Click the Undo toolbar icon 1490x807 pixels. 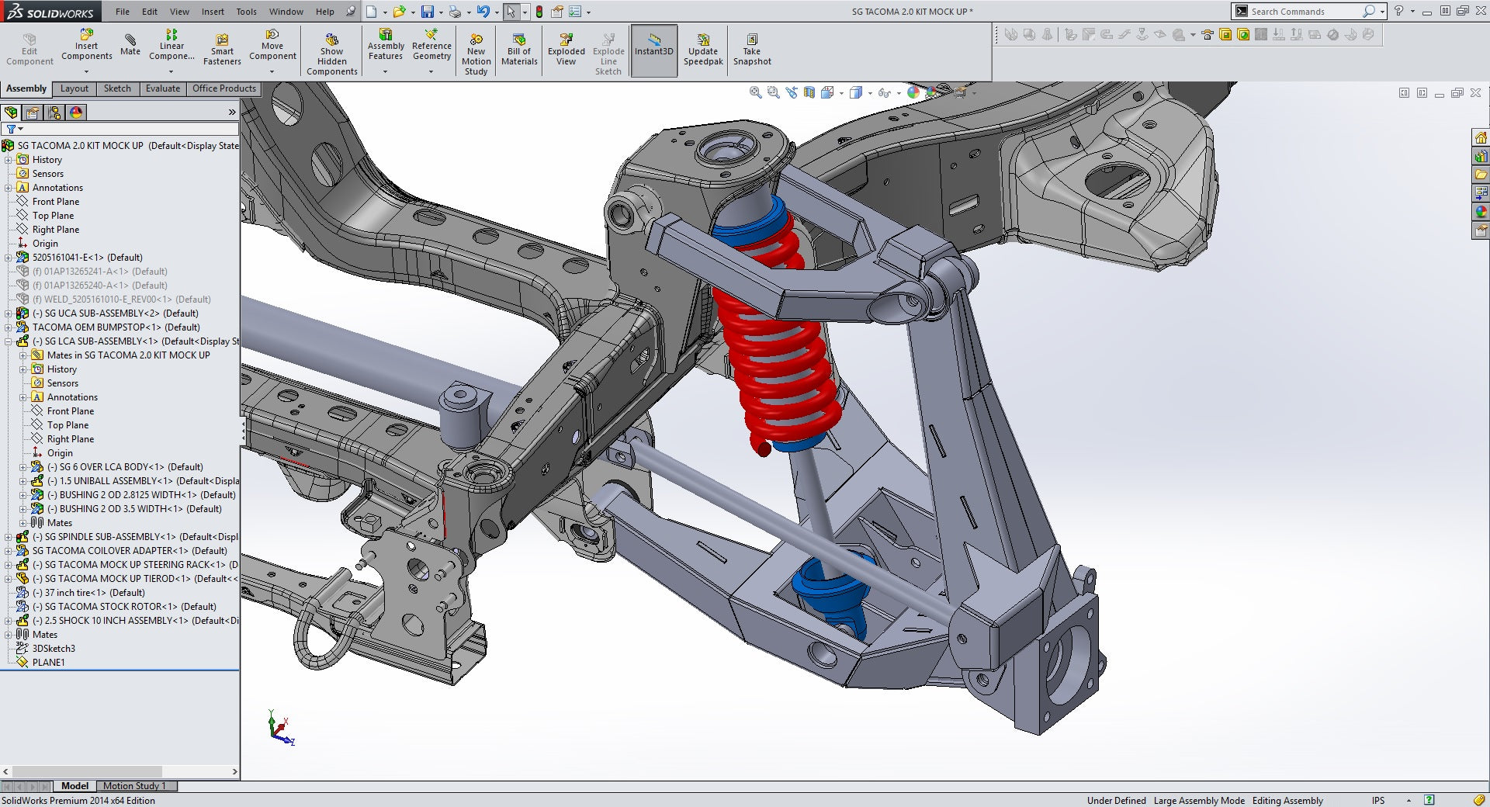[x=483, y=12]
